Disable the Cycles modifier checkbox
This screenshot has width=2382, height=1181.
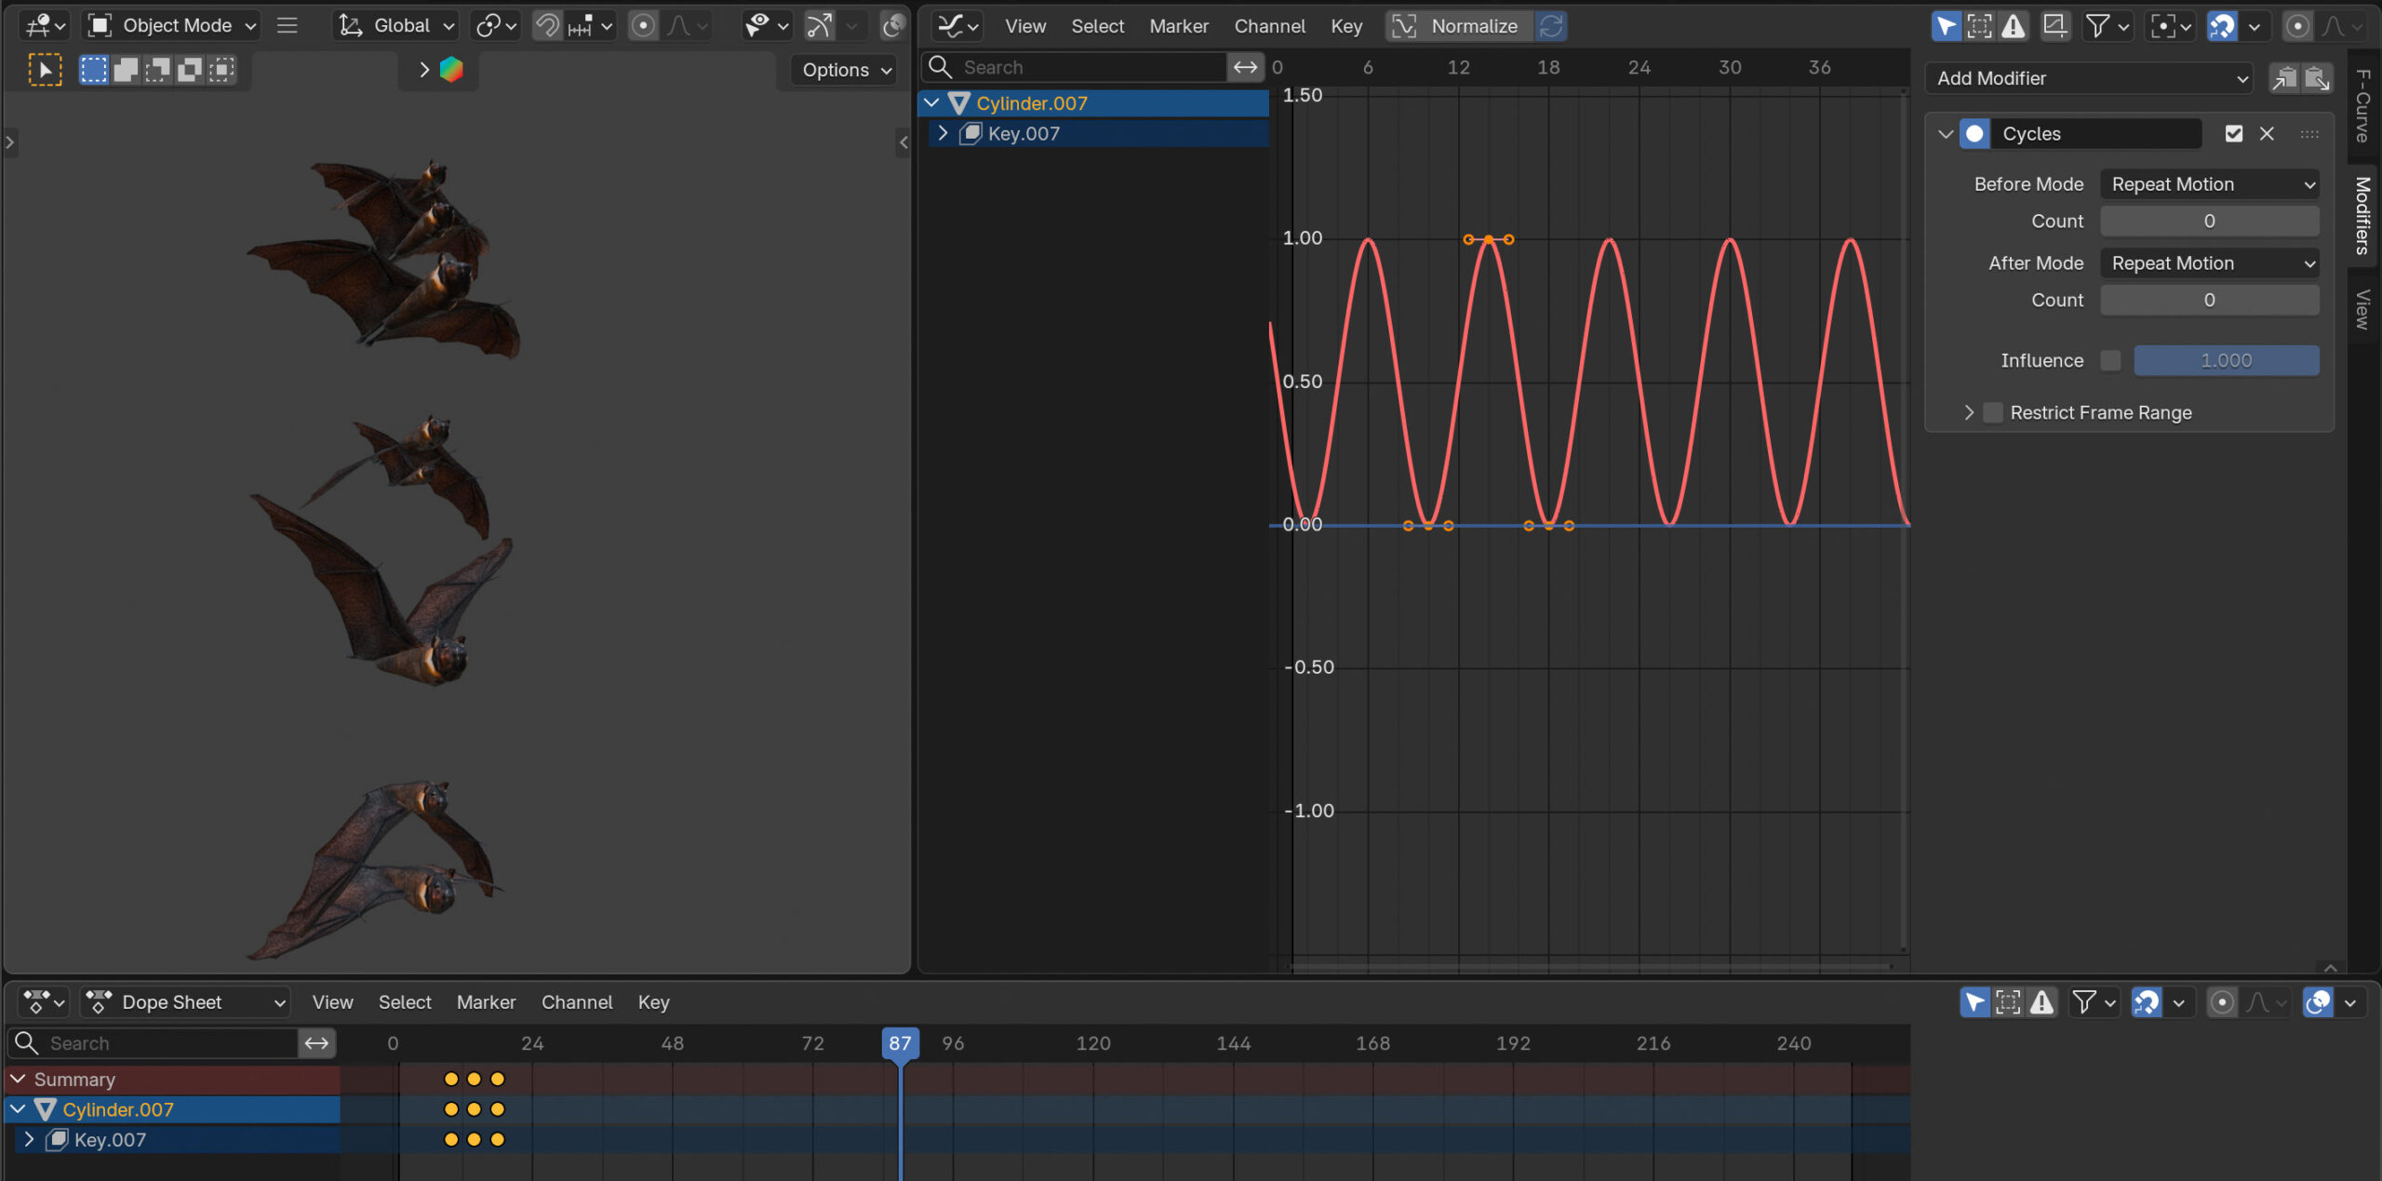tap(2233, 134)
